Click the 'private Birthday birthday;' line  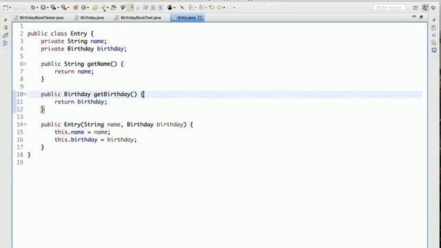point(83,49)
